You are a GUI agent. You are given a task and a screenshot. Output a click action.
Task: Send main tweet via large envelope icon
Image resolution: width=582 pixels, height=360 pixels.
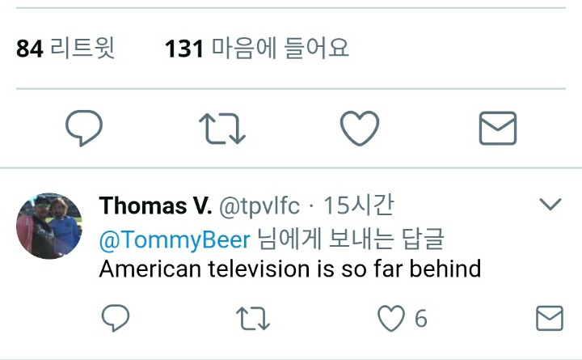[x=498, y=128]
